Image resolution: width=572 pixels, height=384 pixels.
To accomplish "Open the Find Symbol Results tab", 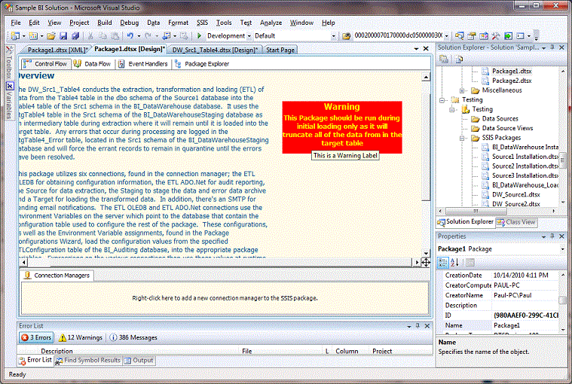I will [x=87, y=361].
